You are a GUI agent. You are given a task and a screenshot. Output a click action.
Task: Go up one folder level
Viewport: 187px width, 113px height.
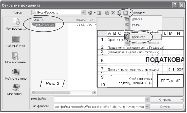99,12
